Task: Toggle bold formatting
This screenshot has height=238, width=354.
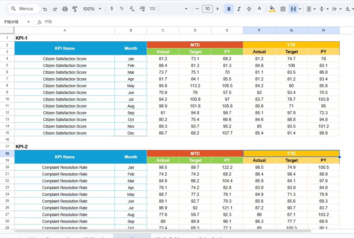Action: click(x=229, y=9)
